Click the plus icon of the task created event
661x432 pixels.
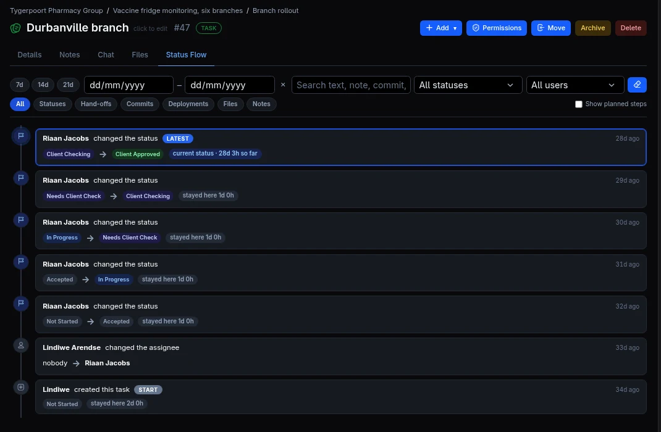pos(20,387)
